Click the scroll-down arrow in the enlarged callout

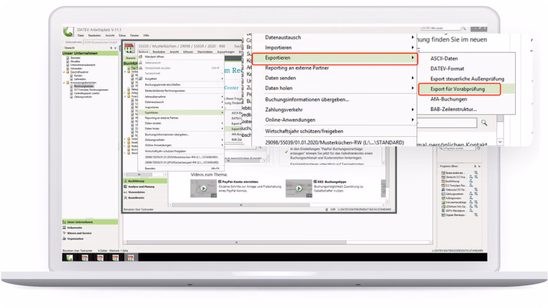click(x=500, y=142)
